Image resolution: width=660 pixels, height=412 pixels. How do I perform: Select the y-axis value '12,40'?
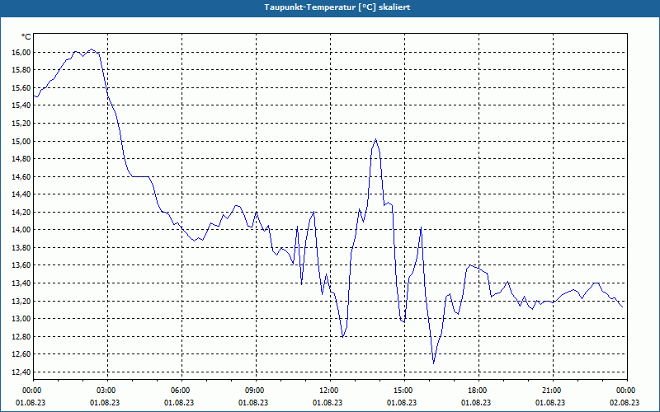(23, 372)
